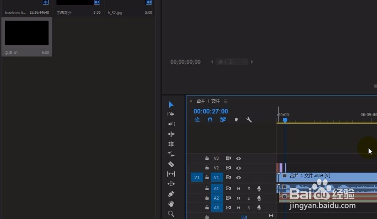Select the bandicam clip in project bin
Viewport: 377px width, 219px height.
[16, 12]
